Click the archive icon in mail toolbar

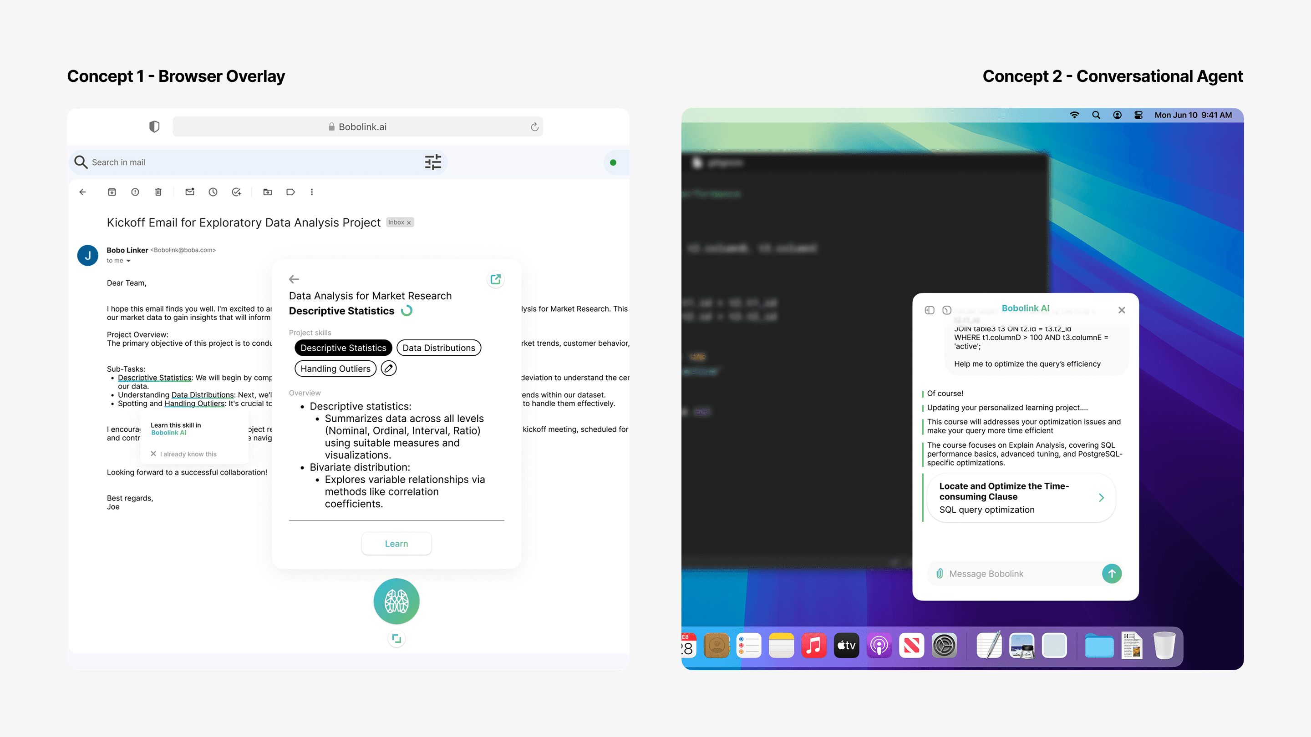pos(112,192)
